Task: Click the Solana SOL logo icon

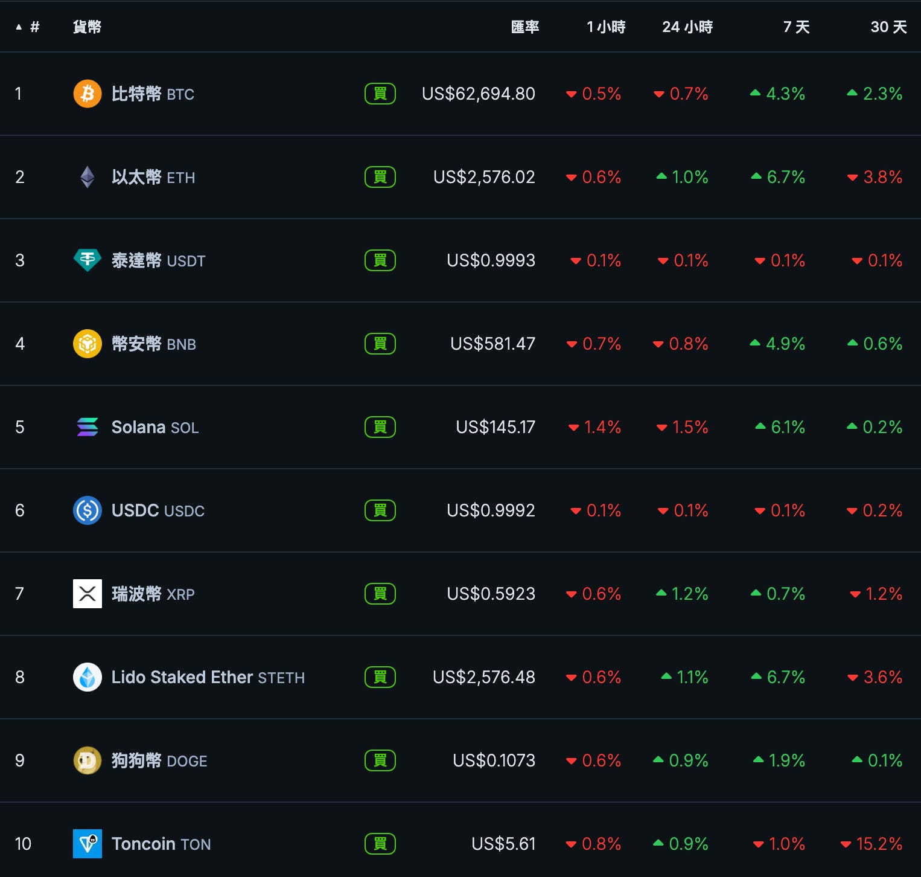Action: pos(88,427)
